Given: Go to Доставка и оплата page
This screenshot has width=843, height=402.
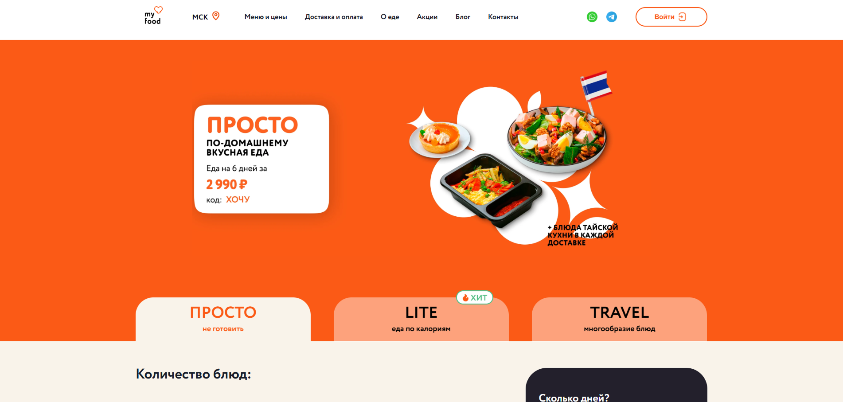Looking at the screenshot, I should 334,17.
